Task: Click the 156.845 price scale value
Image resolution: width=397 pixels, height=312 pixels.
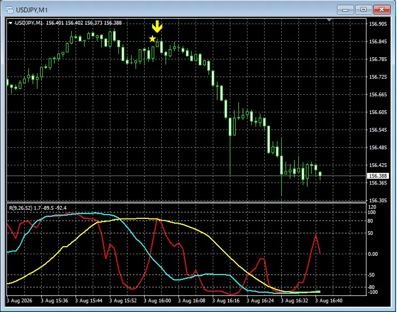Action: [378, 42]
